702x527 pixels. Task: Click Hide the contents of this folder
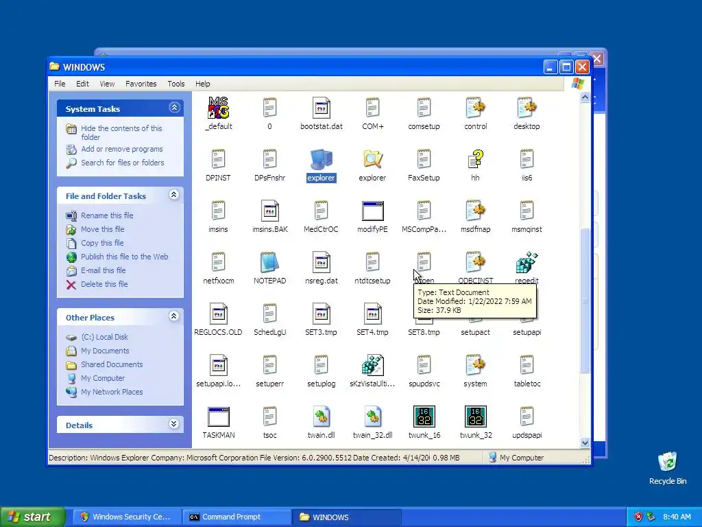click(x=121, y=132)
